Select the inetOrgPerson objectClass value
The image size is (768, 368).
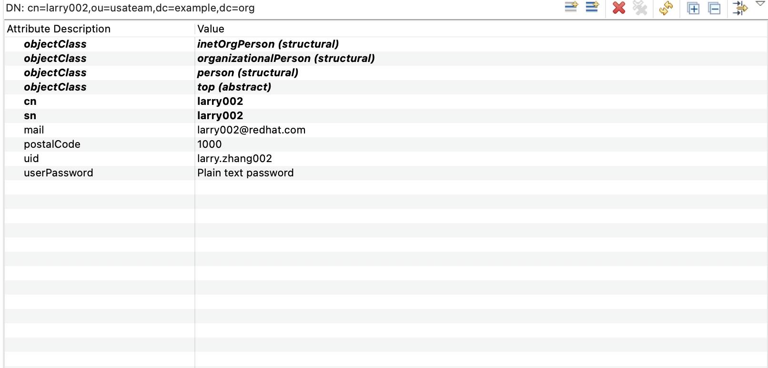(268, 44)
